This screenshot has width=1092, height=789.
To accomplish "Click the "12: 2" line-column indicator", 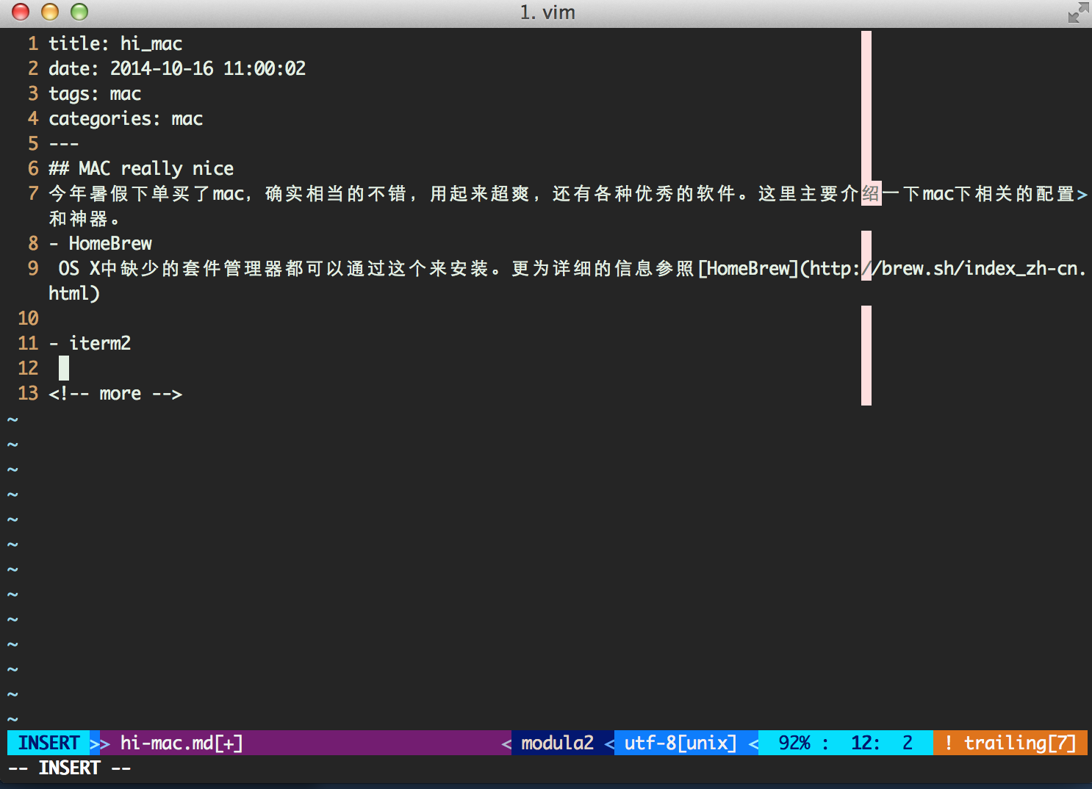I will (882, 743).
